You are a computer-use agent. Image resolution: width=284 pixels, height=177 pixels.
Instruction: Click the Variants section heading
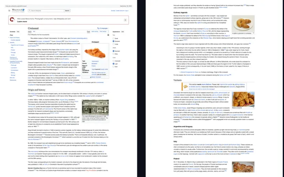[x=177, y=80]
